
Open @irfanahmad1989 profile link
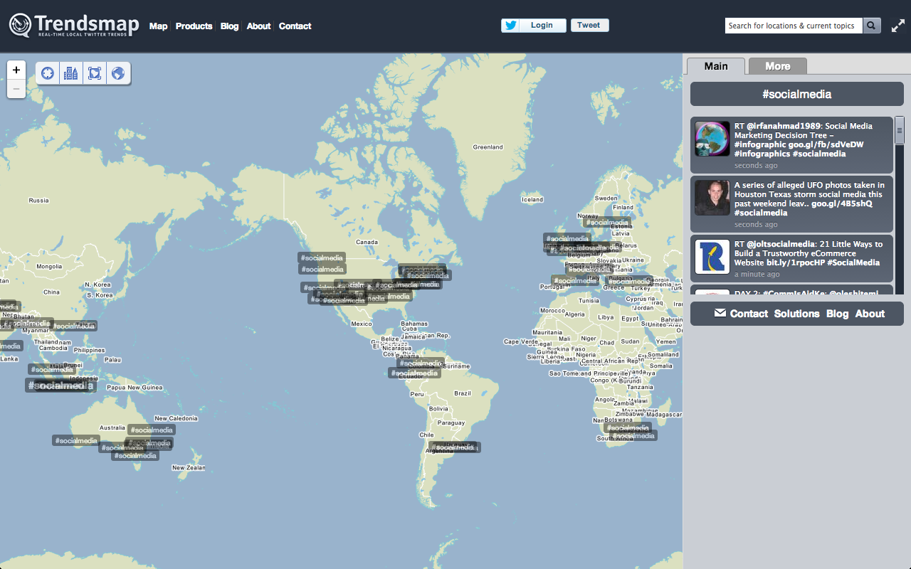point(784,126)
